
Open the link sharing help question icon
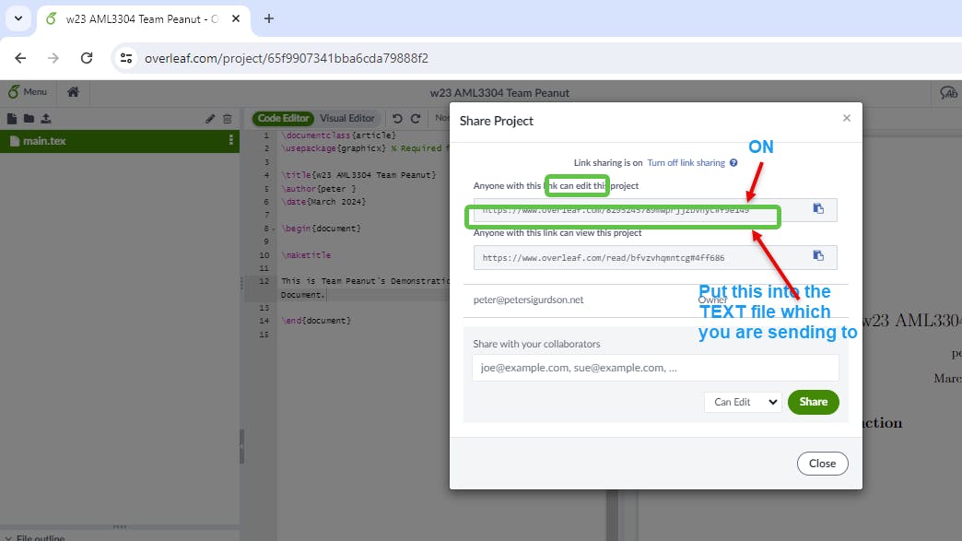coord(733,163)
